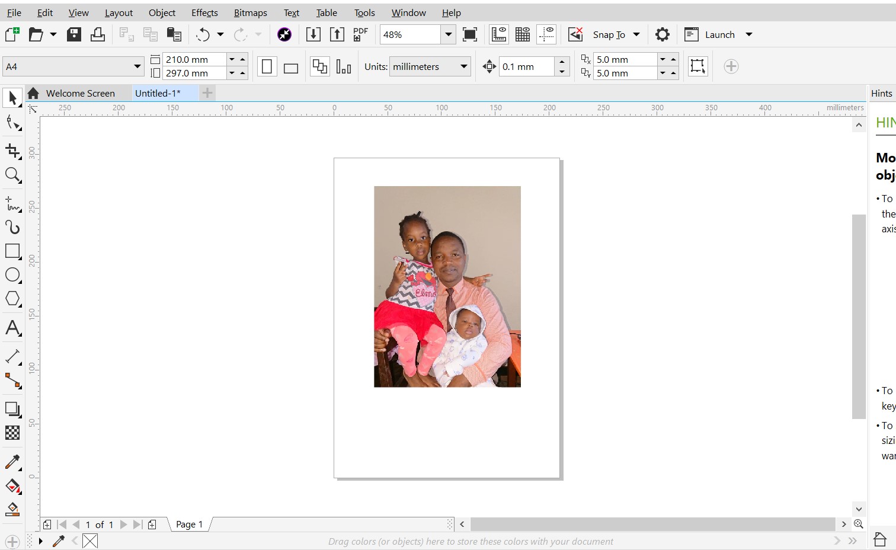
Task: Increase the nudge distance value
Action: [x=562, y=62]
